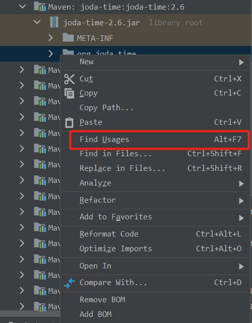252x323 pixels.
Task: Choose Add BOM menu entry
Action: tap(155, 314)
